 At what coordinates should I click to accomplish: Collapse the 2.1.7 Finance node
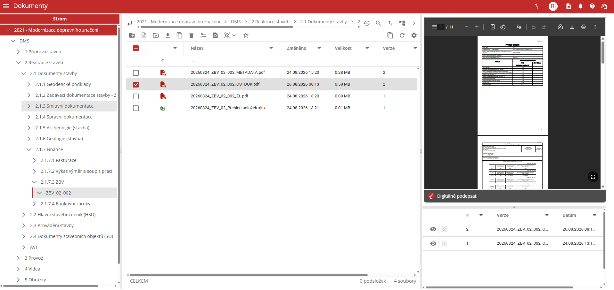[29, 149]
